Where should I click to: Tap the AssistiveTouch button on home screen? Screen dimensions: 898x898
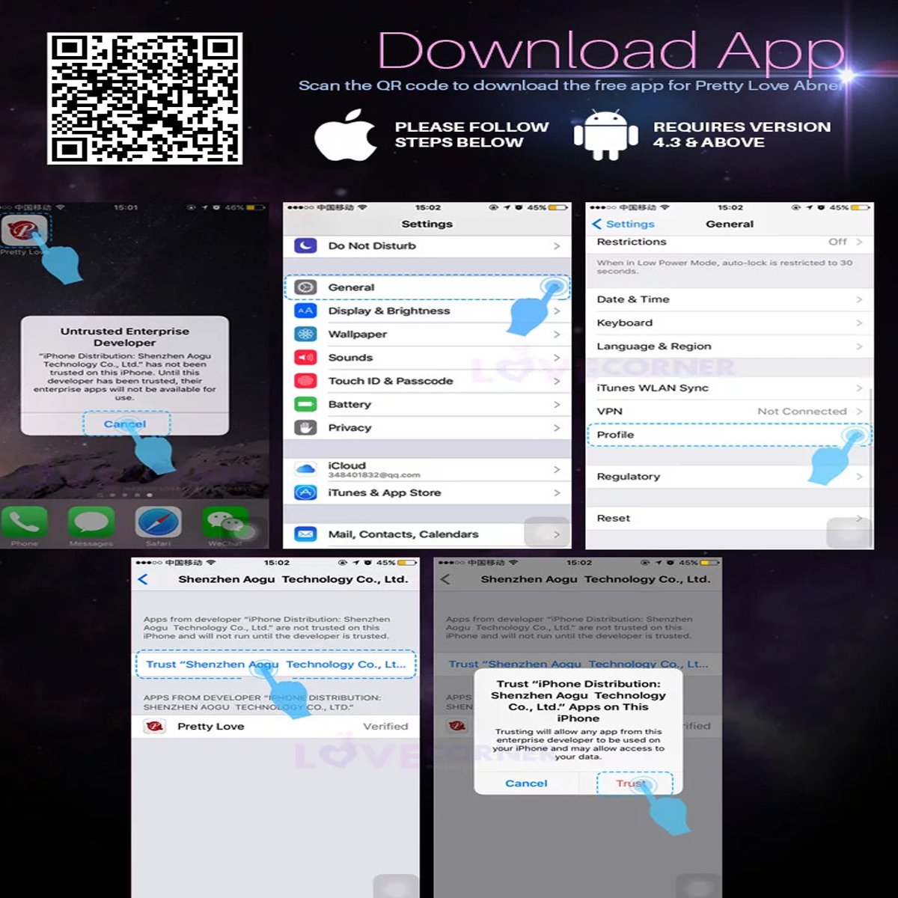(246, 531)
